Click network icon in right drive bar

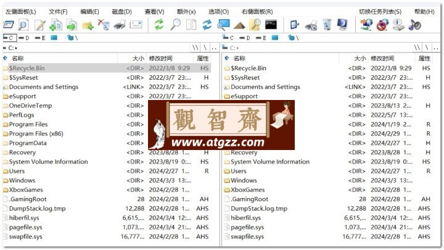(x=294, y=38)
